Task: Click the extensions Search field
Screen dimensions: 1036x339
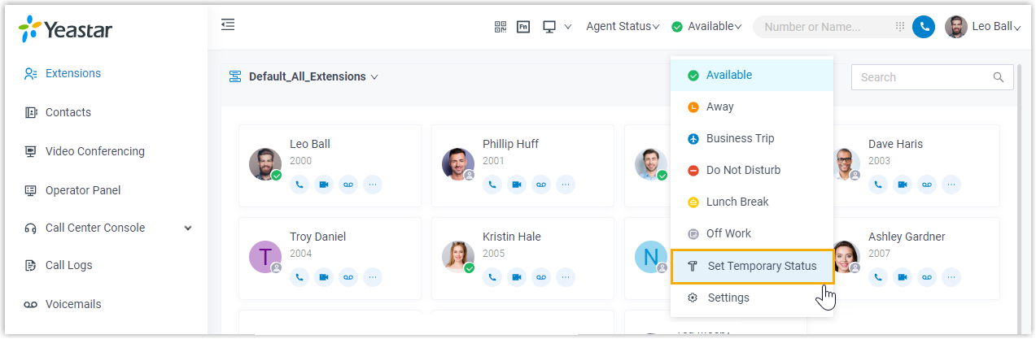Action: 932,77
